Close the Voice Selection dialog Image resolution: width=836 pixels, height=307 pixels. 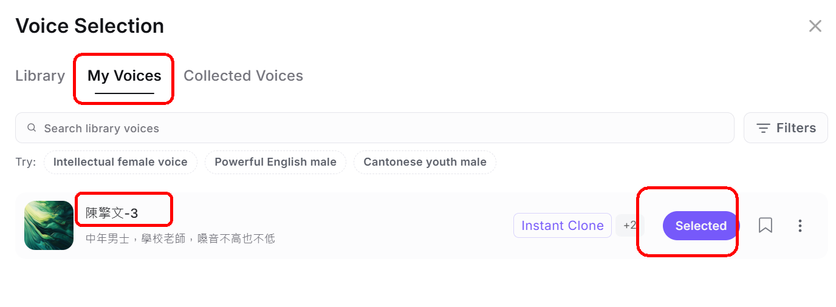(815, 26)
